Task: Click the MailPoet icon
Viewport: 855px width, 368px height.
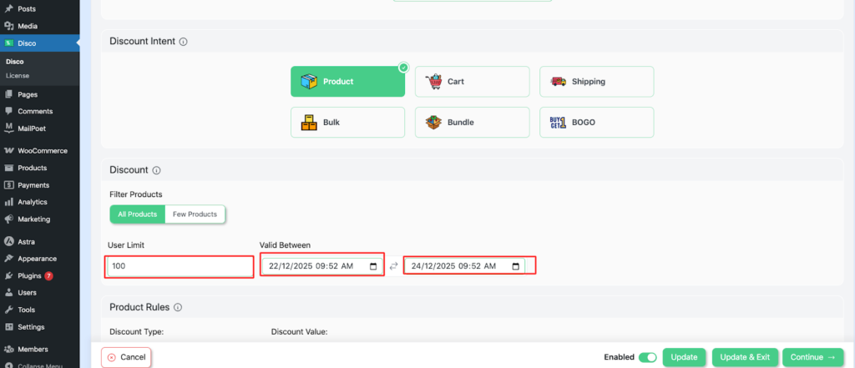Action: click(x=8, y=129)
